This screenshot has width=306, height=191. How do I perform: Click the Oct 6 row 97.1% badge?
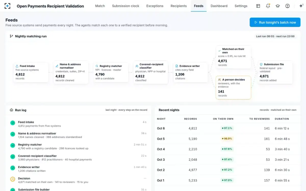click(x=227, y=128)
